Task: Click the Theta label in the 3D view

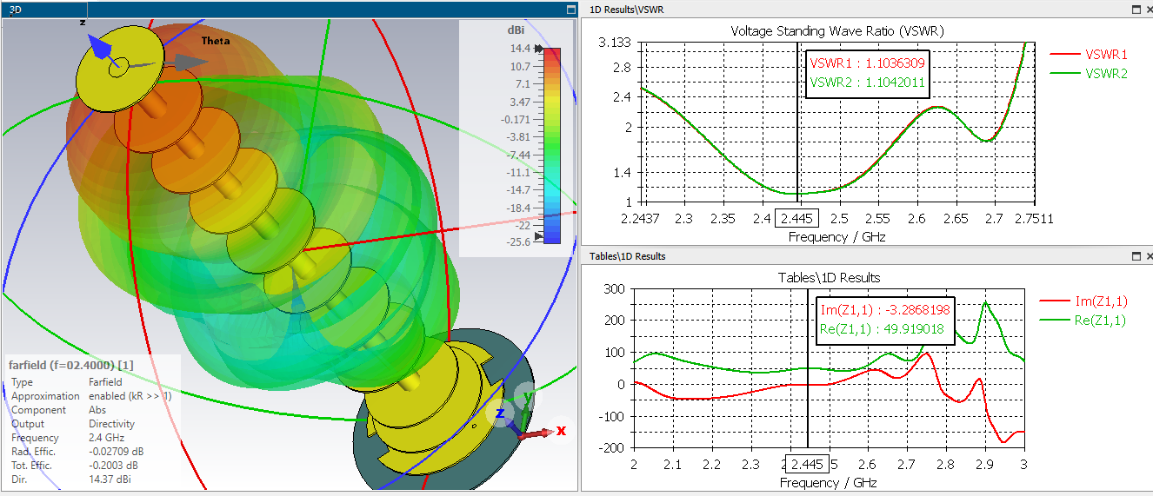Action: 215,41
